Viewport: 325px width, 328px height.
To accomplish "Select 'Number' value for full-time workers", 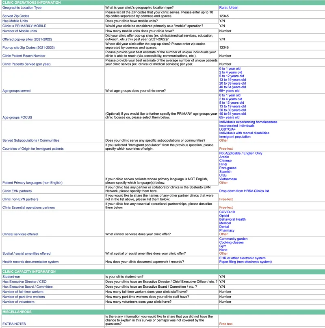I will pos(225,292).
